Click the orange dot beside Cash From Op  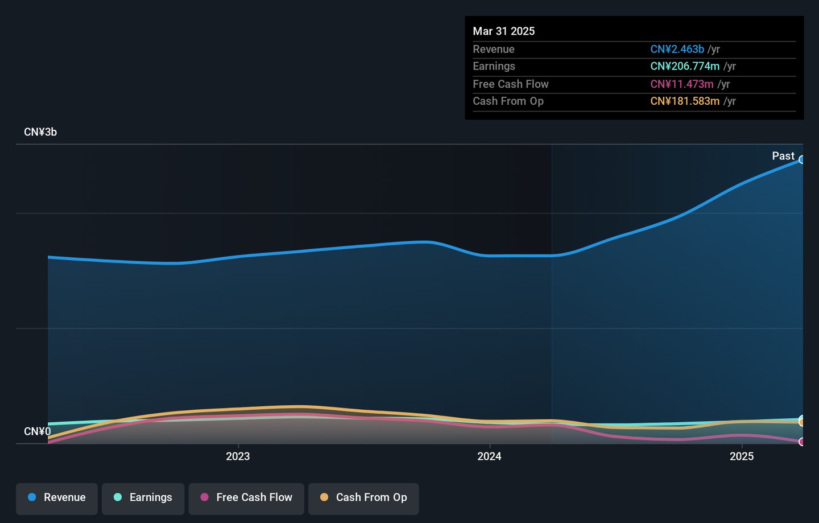pos(324,497)
